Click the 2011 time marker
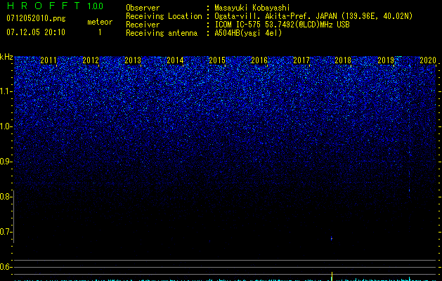 pyautogui.click(x=48, y=60)
